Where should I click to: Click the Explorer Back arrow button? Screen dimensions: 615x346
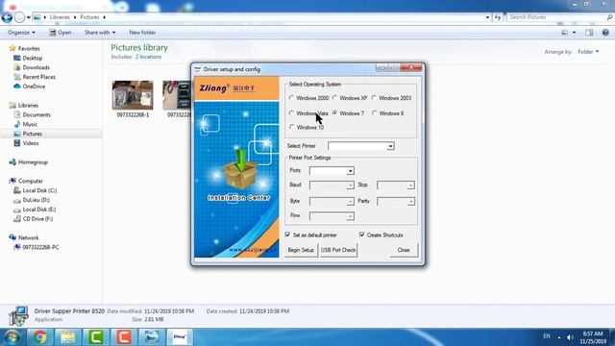7,17
